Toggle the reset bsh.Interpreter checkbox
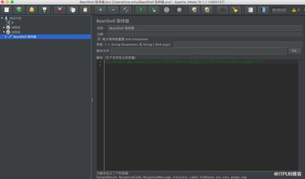This screenshot has height=179, width=305. 99,39
